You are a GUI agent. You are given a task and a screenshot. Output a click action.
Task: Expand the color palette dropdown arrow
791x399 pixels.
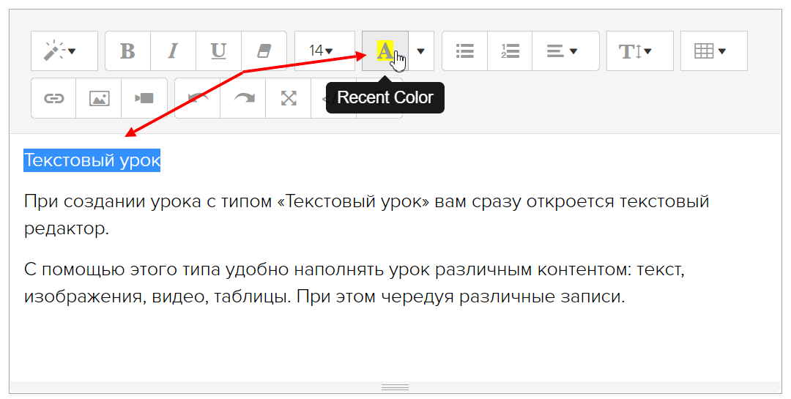tap(421, 51)
